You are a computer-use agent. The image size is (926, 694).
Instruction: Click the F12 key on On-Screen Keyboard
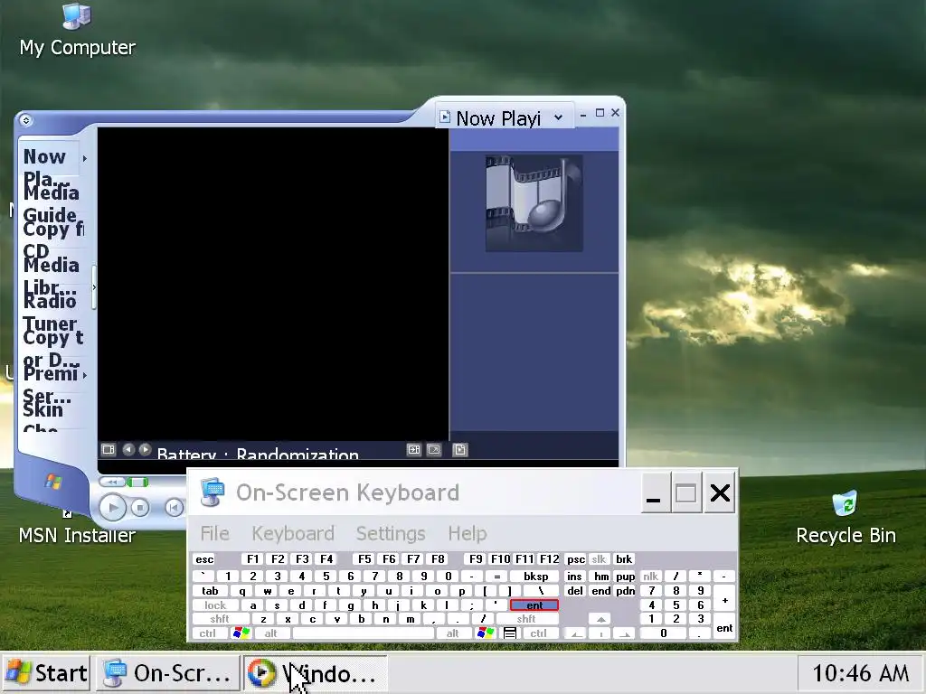pos(549,559)
